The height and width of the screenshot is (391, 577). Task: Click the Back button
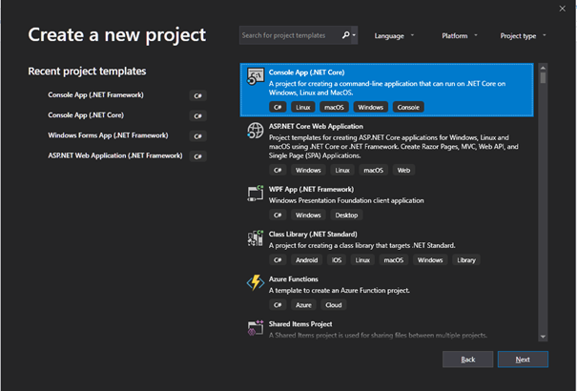tap(467, 360)
